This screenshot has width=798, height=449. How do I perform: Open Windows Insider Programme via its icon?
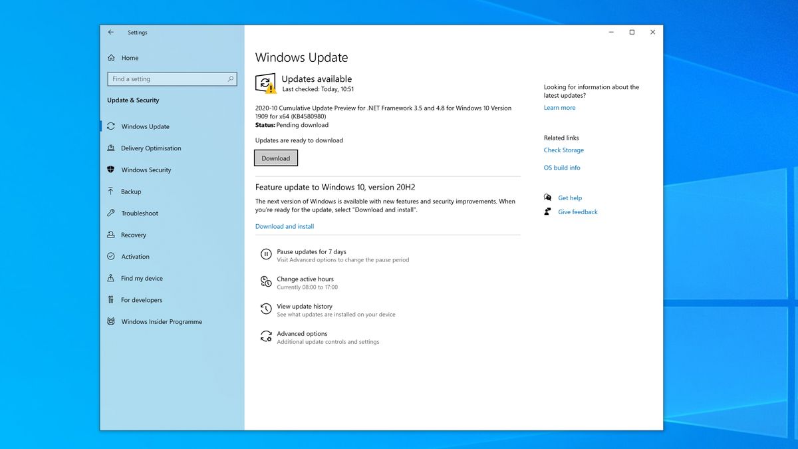click(x=112, y=321)
